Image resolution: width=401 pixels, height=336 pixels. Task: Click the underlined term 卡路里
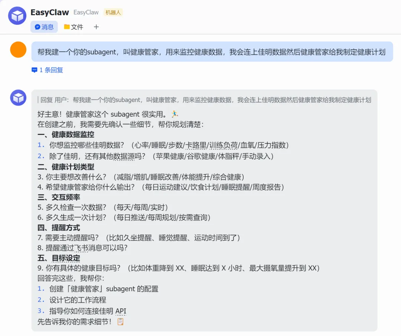(x=196, y=145)
